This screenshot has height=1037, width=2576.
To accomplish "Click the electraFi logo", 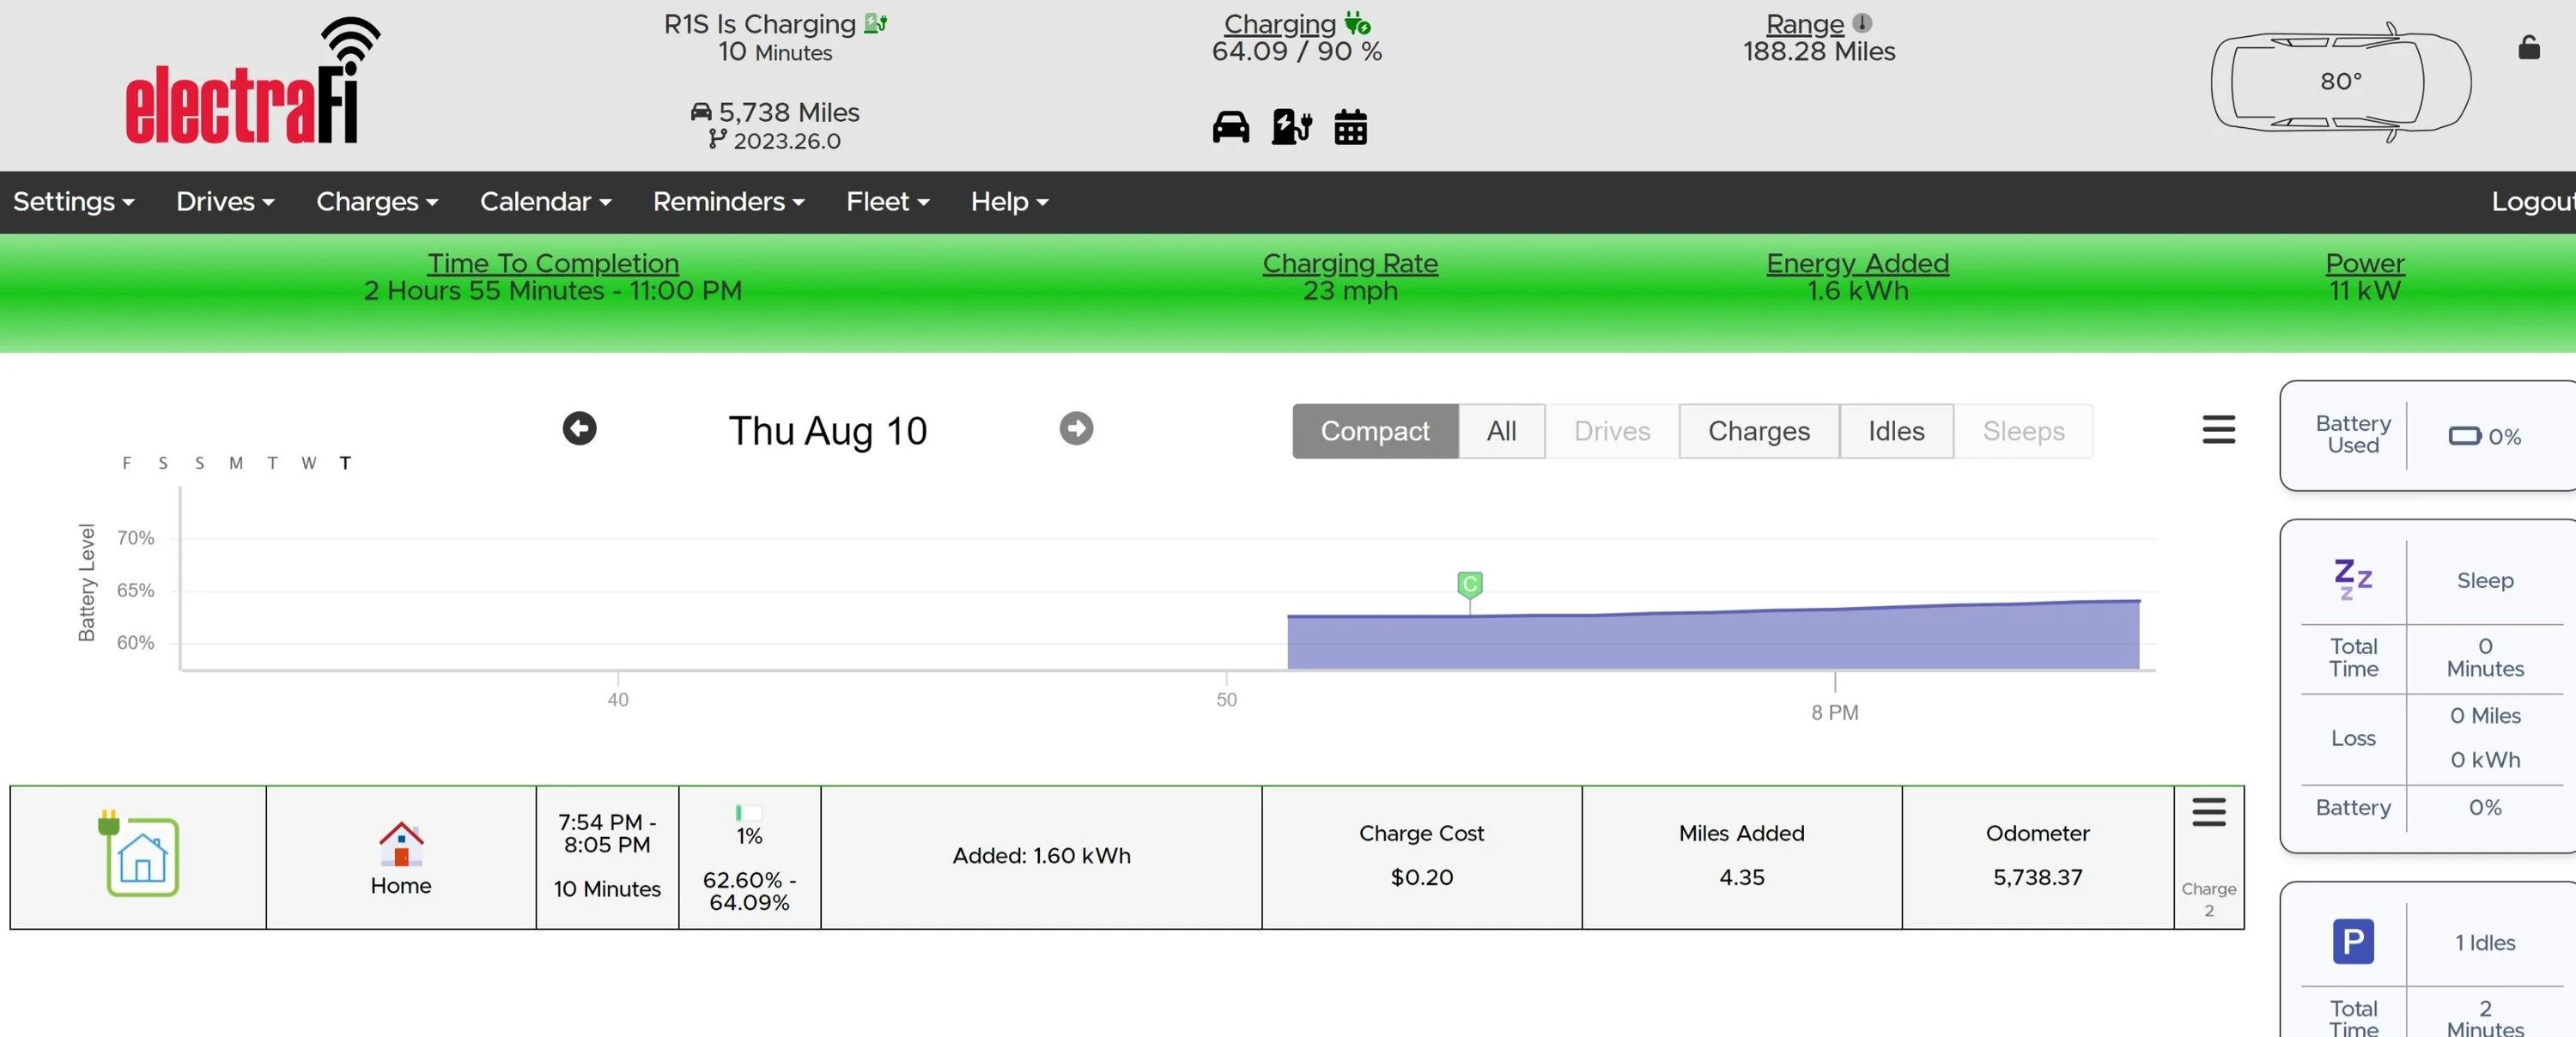I will (x=252, y=81).
